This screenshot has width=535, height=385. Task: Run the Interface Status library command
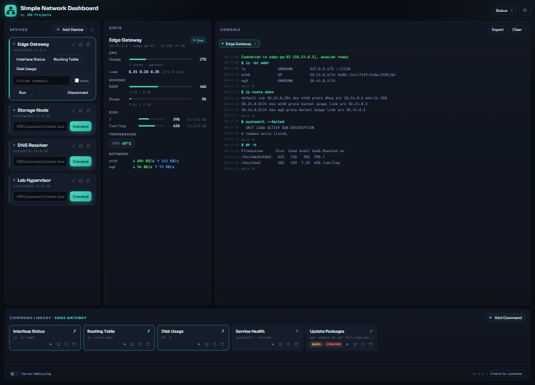coord(51,345)
